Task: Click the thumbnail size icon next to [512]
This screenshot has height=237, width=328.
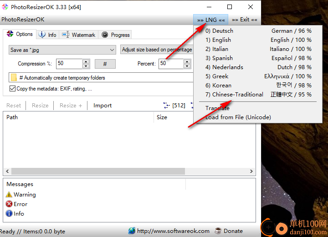Action: pyautogui.click(x=167, y=105)
